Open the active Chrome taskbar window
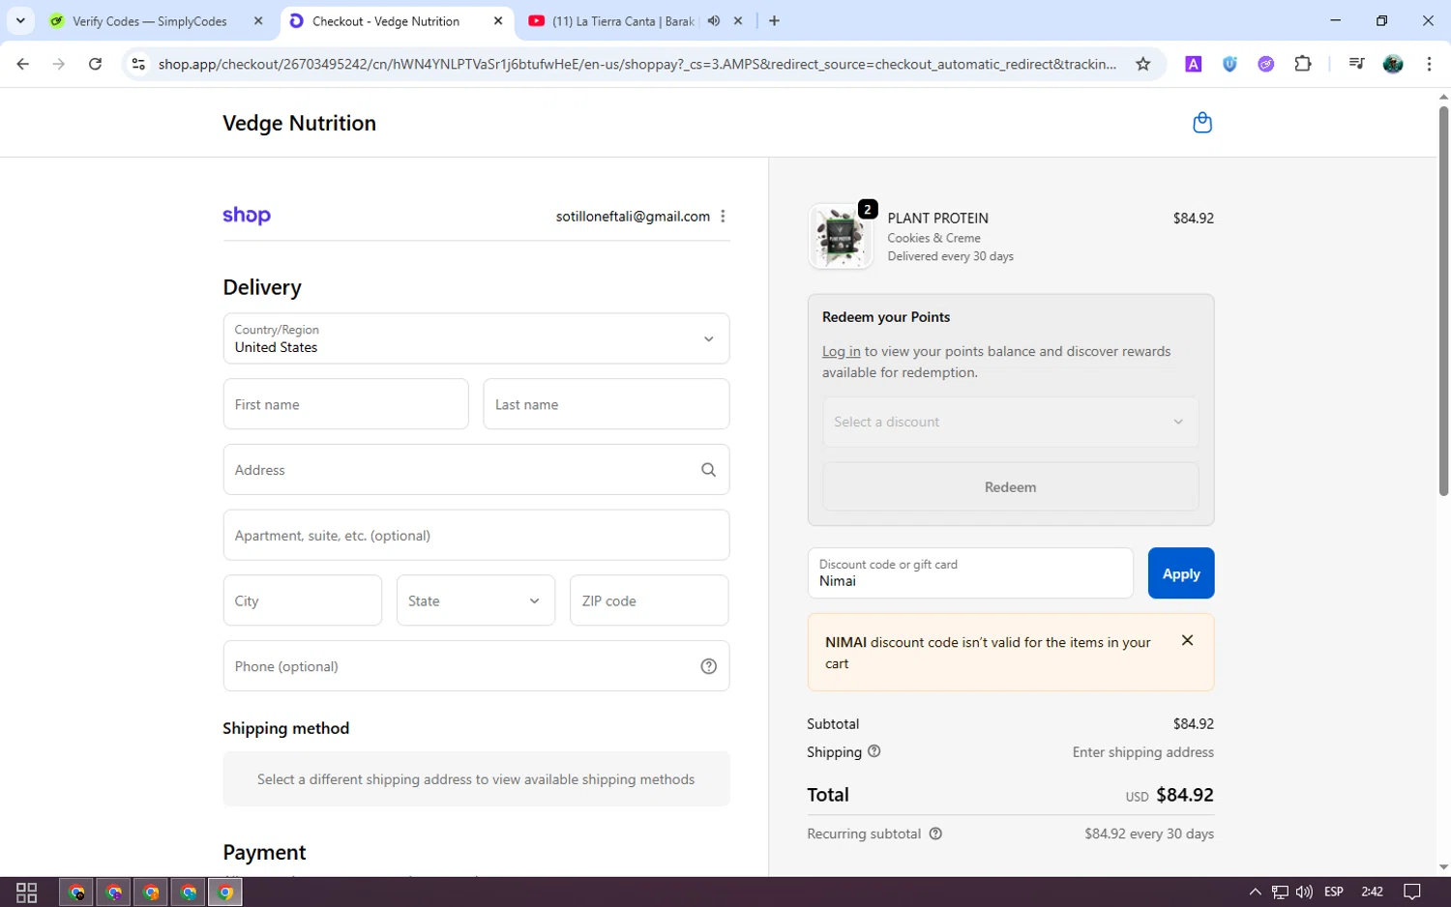 click(224, 892)
